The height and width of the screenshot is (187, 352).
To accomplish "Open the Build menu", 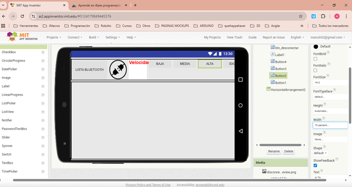I will (94, 37).
